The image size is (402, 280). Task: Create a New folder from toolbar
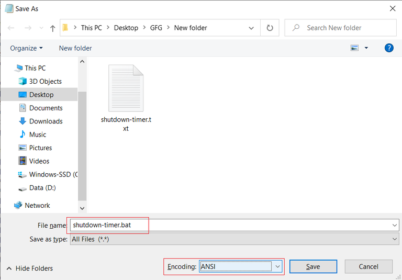pyautogui.click(x=75, y=48)
